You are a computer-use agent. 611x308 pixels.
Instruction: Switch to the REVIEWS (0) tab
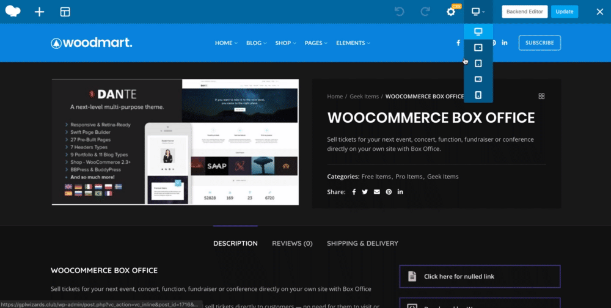click(x=292, y=243)
